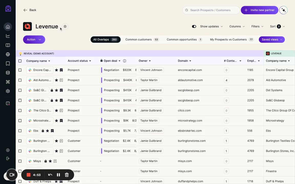Select the Encore Cap row checkbox
Viewport: 295px width, 184px height.
[20, 70]
